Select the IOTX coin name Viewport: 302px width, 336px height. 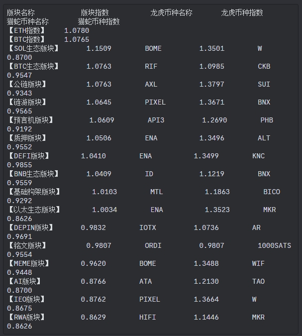(x=148, y=227)
